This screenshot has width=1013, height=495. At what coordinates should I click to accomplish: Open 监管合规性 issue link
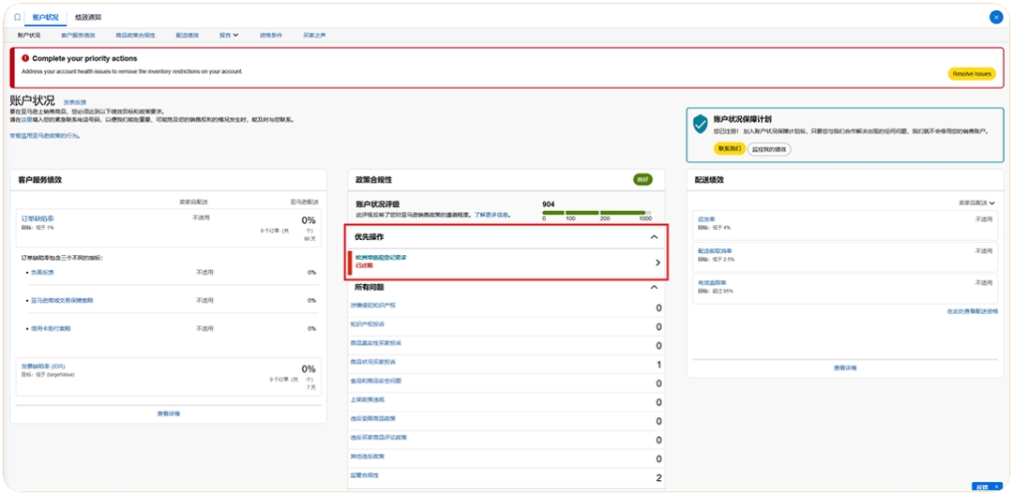click(364, 475)
